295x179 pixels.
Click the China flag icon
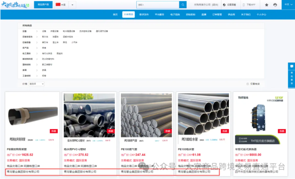(58, 5)
